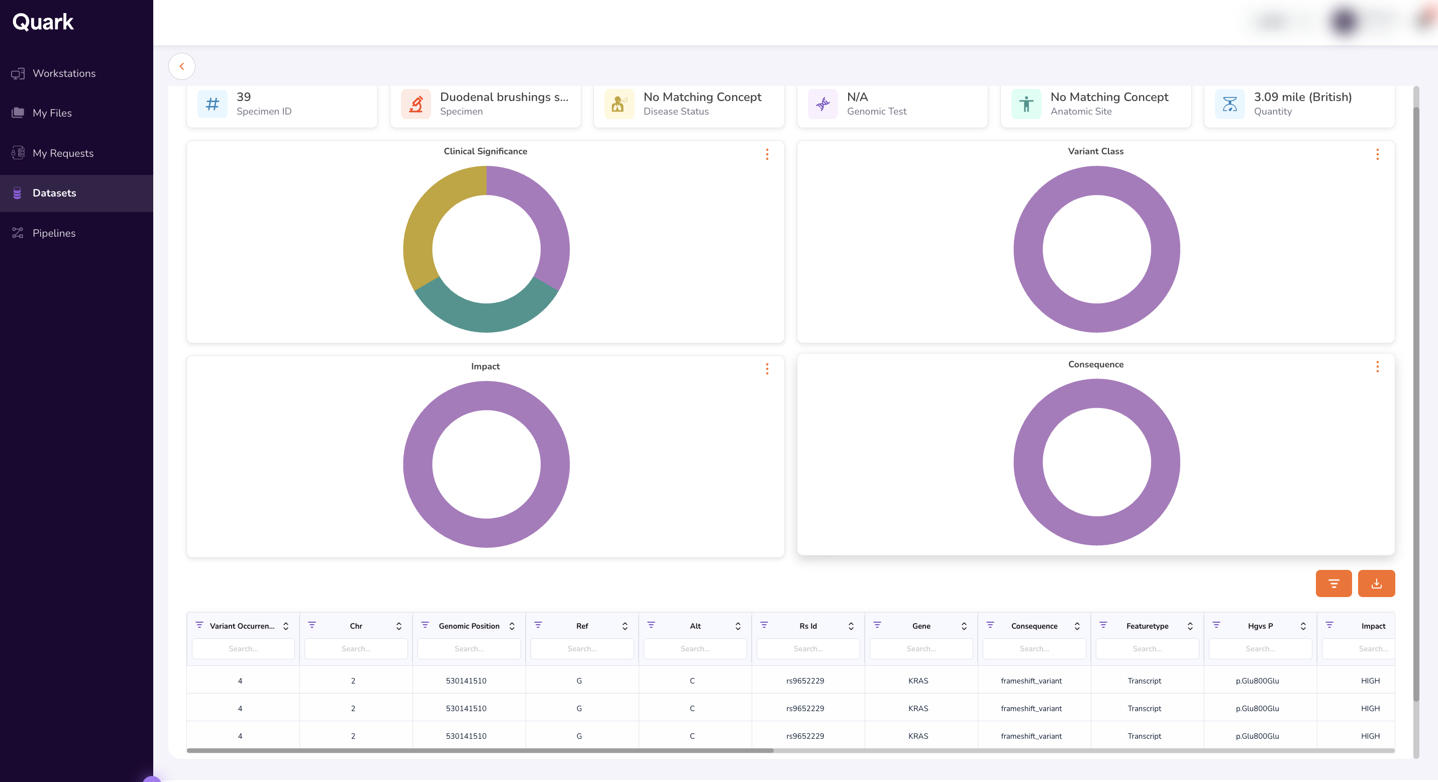Open filter for Genomic Position column

click(425, 625)
